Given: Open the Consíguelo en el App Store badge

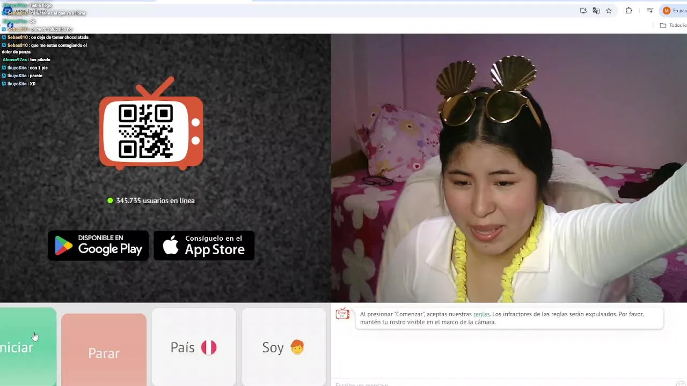Looking at the screenshot, I should (204, 246).
